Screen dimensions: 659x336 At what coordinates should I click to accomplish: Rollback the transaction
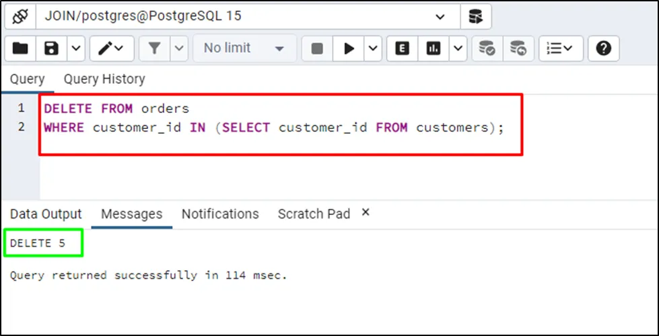(518, 48)
